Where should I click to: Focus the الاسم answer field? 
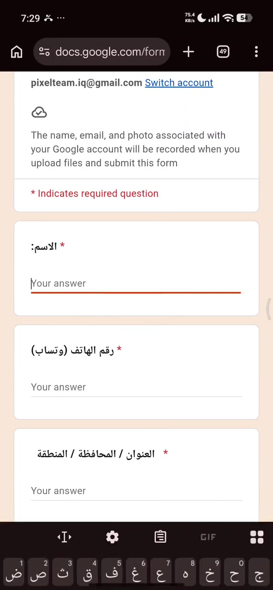pos(136,283)
